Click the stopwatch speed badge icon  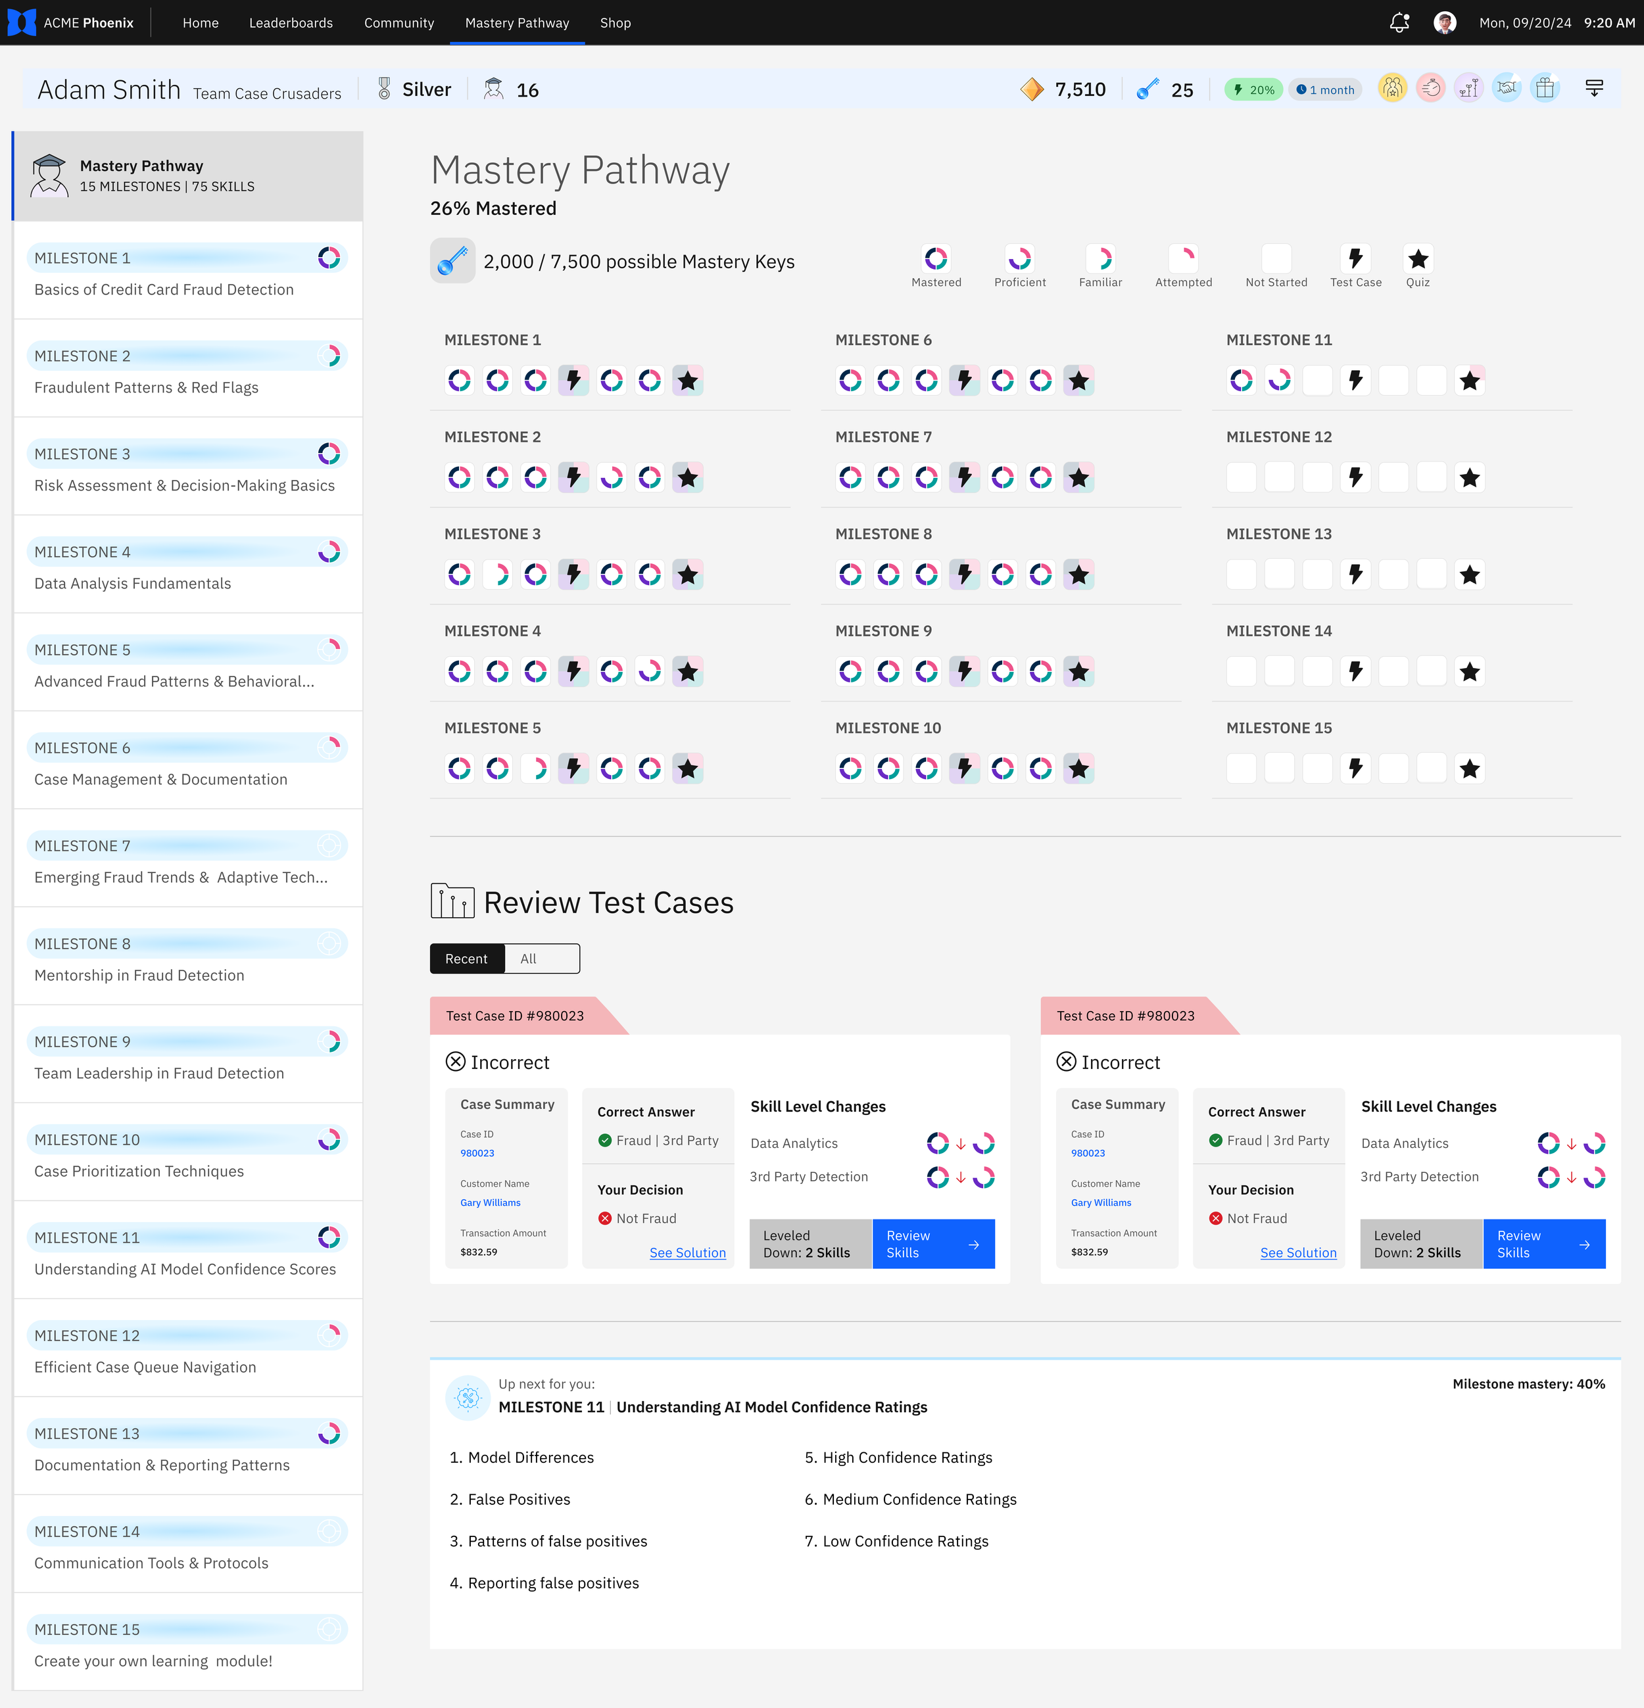point(1430,89)
